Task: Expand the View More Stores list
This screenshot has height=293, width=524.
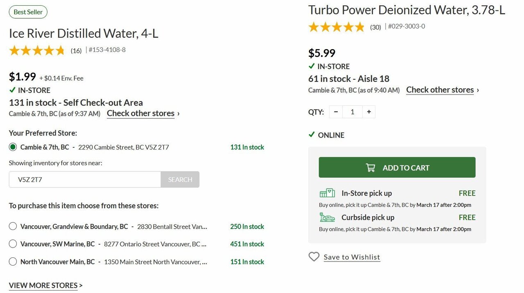Action: pos(45,285)
